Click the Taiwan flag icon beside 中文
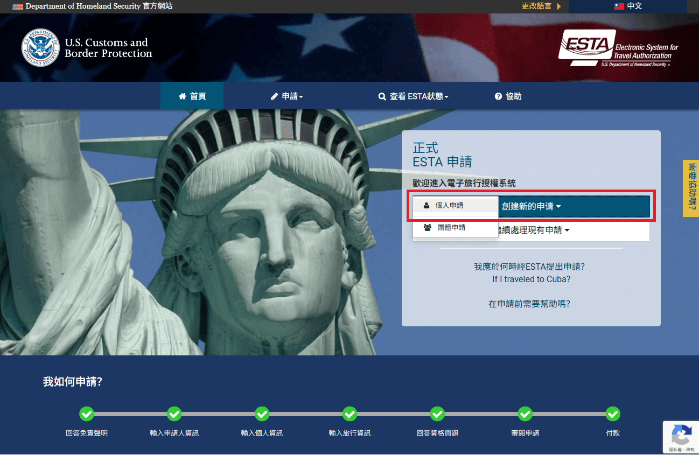Viewport: 699px width, 455px height. point(619,6)
